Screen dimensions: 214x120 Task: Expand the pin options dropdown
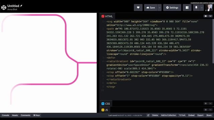tap(202, 7)
